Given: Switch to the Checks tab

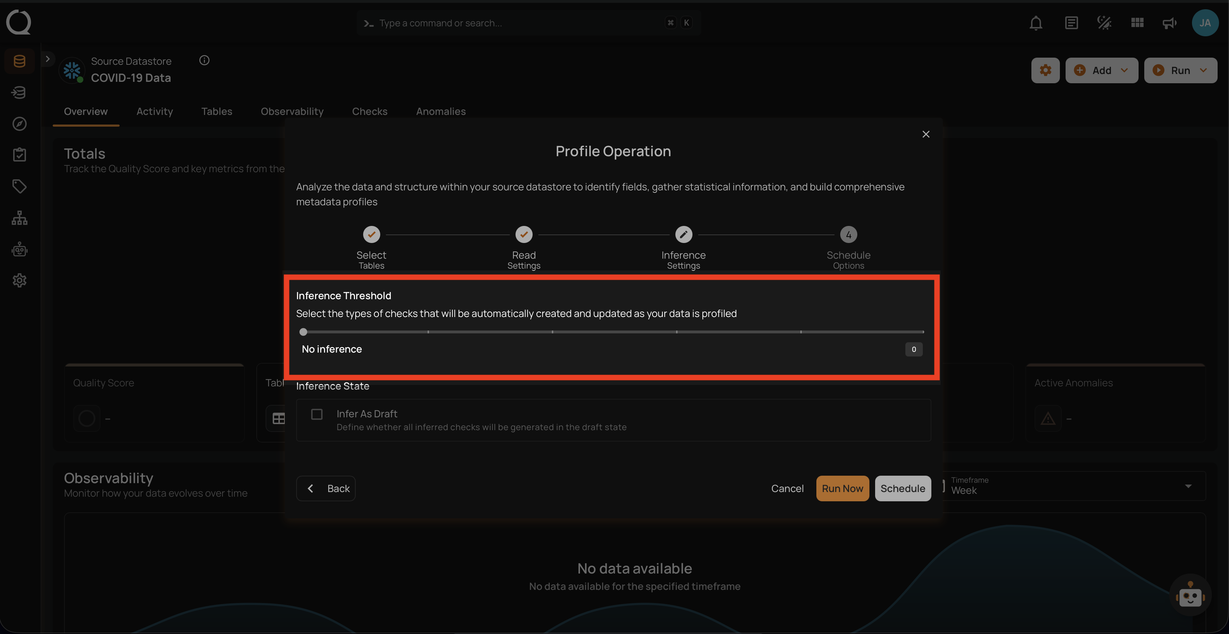Looking at the screenshot, I should [369, 112].
